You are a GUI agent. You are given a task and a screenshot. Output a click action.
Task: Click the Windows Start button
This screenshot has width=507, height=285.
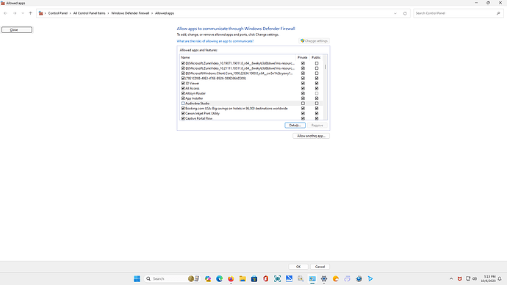click(x=137, y=278)
